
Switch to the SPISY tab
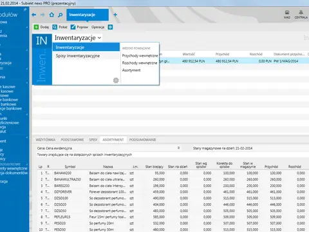tap(93, 140)
